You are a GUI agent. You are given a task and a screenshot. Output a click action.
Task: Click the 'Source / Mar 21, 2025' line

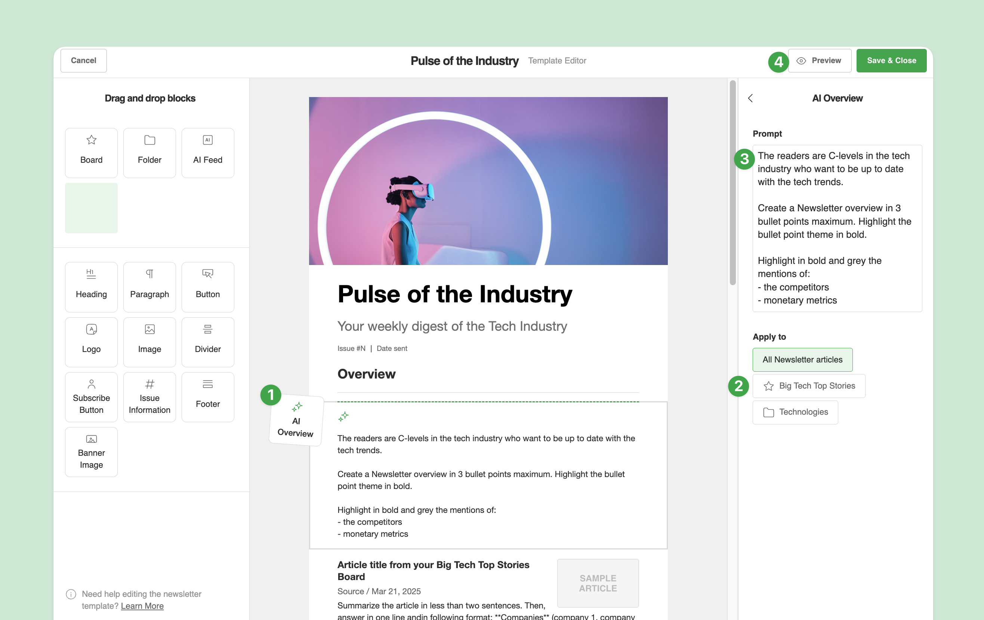point(379,591)
